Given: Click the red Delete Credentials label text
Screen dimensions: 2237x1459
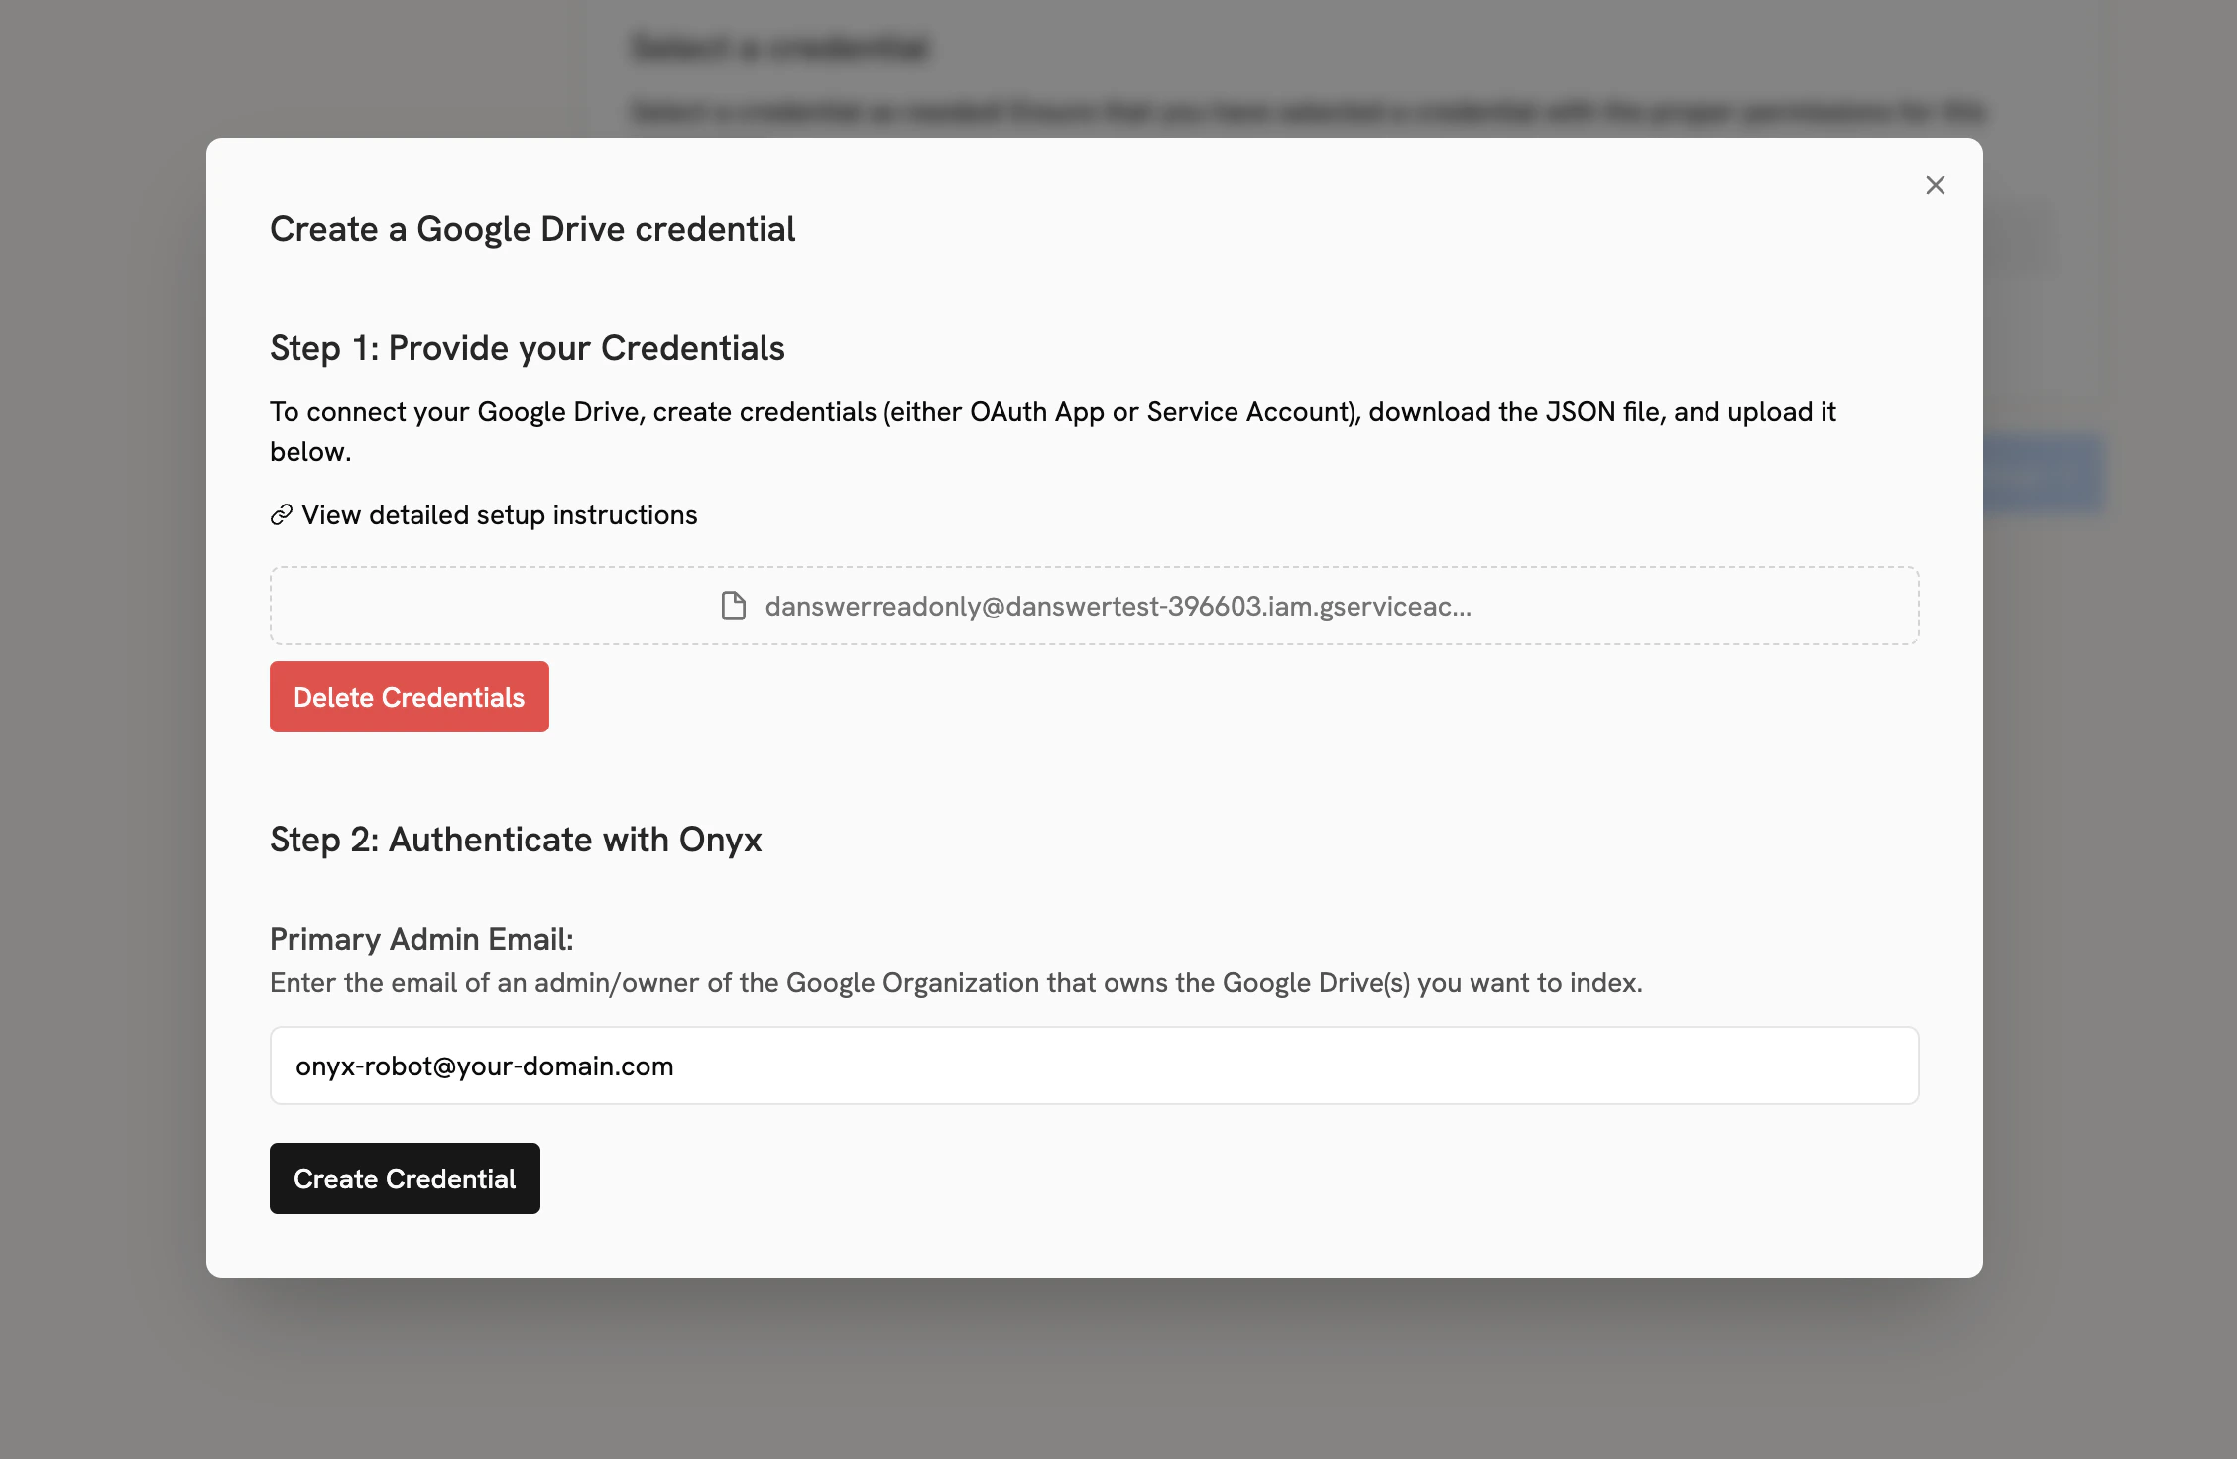Looking at the screenshot, I should (409, 697).
